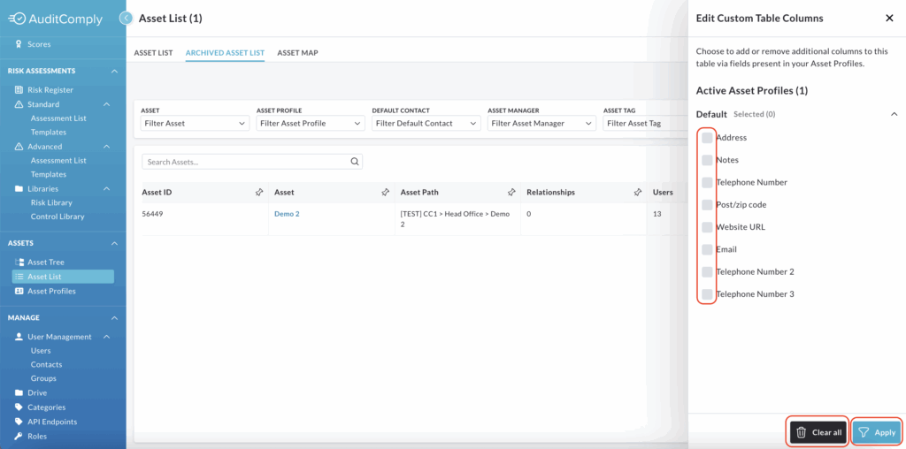The height and width of the screenshot is (449, 906).
Task: Open Asset Tree from the sidebar
Action: click(45, 263)
